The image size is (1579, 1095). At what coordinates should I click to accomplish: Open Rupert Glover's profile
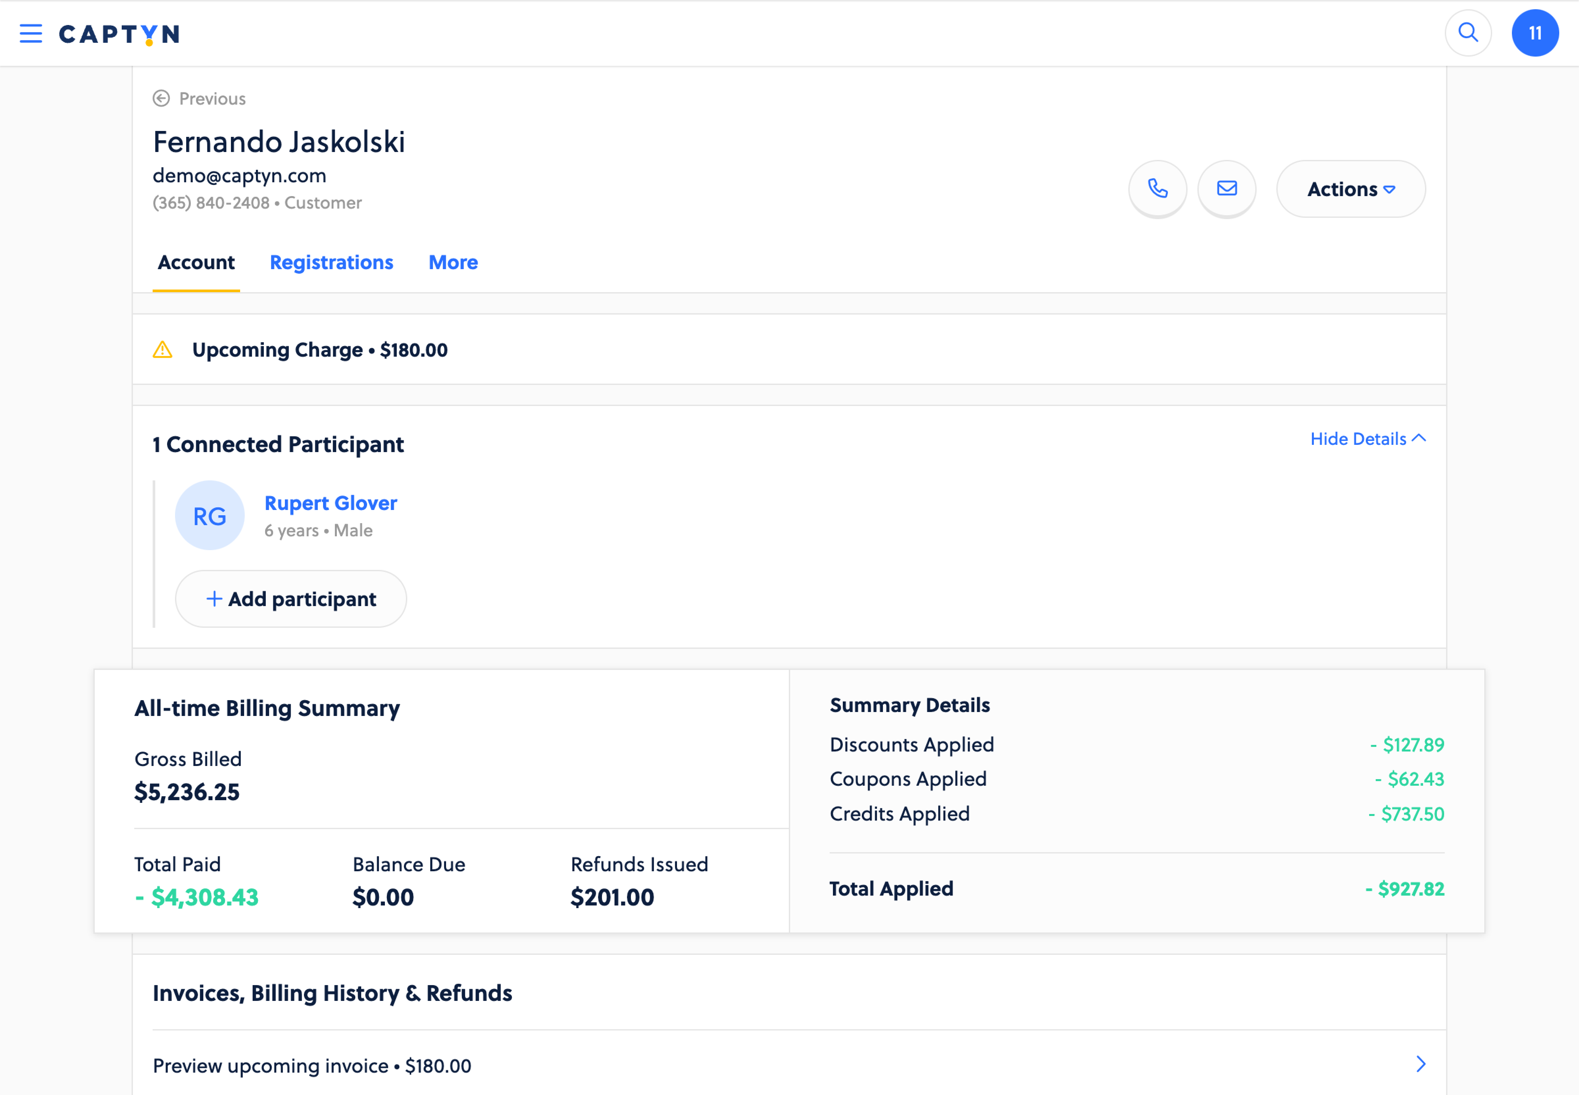[x=331, y=502]
